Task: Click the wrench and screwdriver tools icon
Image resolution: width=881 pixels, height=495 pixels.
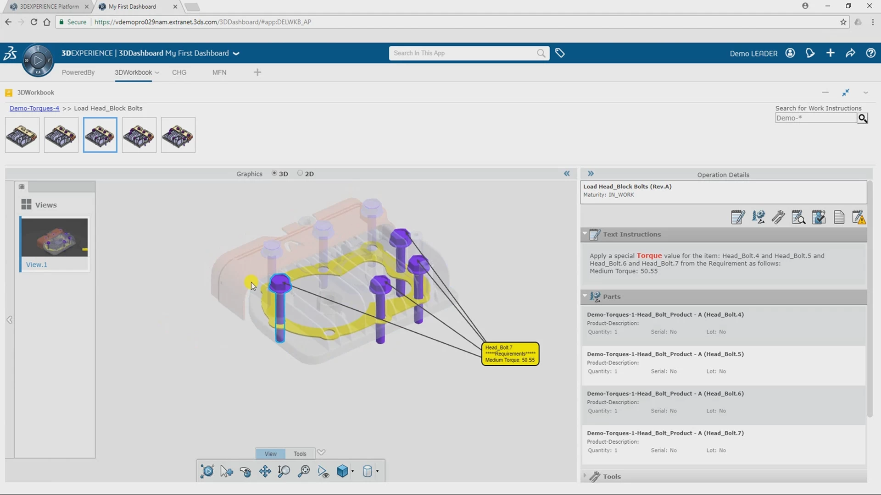Action: [778, 217]
